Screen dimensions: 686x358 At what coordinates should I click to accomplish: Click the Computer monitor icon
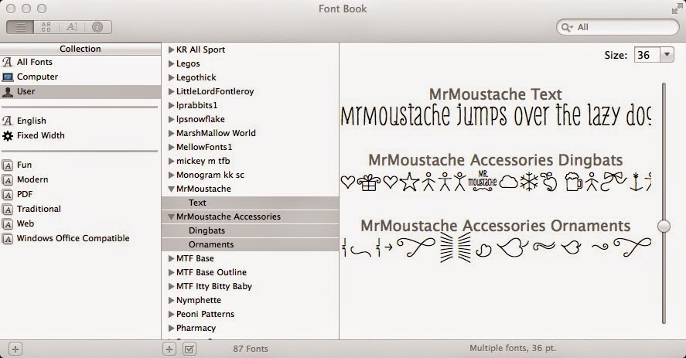pyautogui.click(x=8, y=77)
